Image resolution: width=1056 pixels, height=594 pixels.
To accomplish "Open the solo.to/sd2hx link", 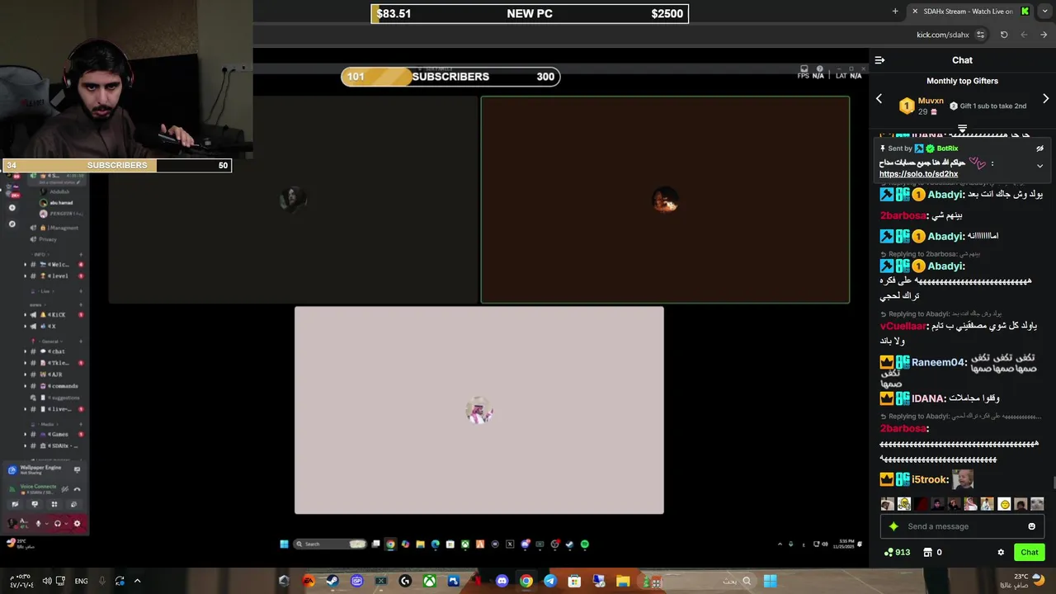I will 918,174.
